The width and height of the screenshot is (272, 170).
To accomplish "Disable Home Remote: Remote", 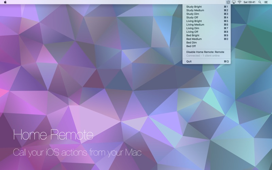I will click(x=207, y=52).
